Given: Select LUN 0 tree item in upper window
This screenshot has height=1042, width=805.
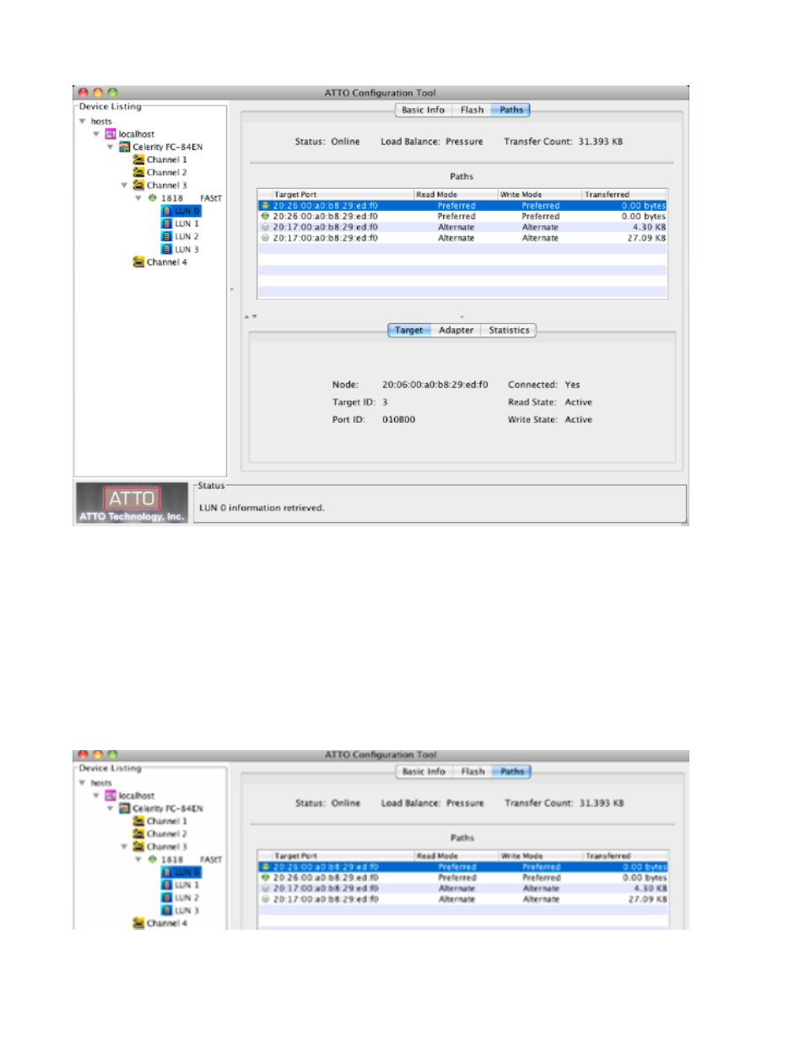Looking at the screenshot, I should coord(181,211).
